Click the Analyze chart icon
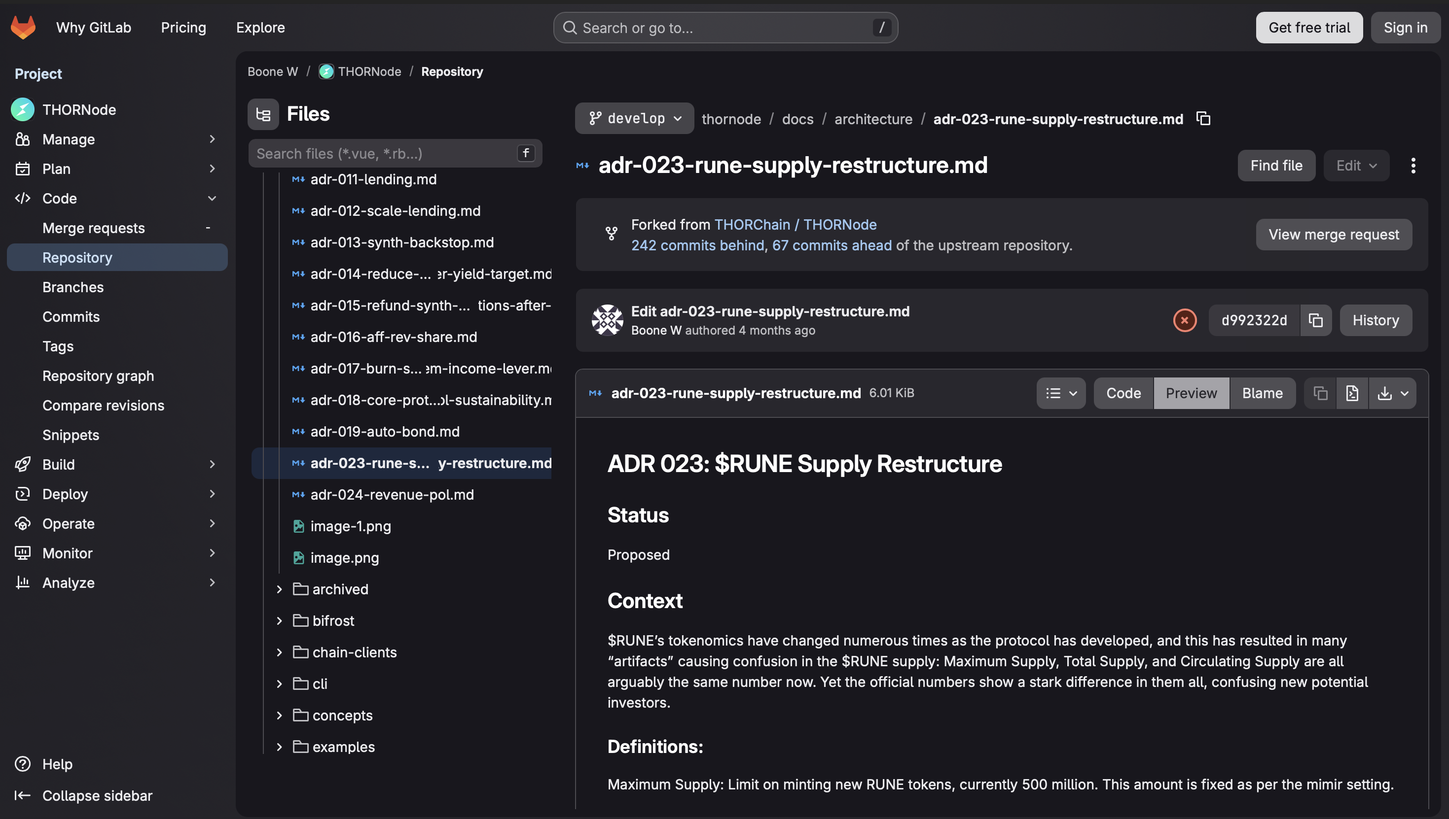 [x=23, y=583]
